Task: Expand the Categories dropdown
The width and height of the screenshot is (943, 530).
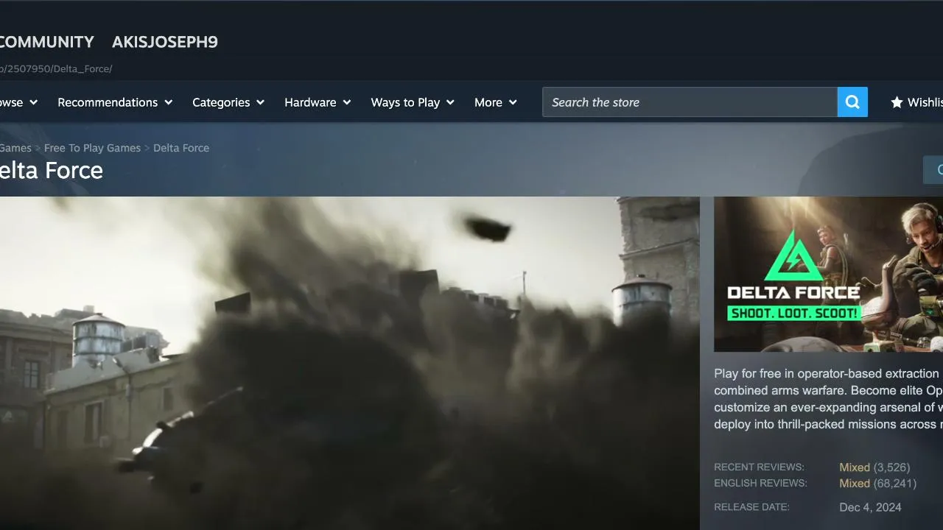Action: point(228,102)
